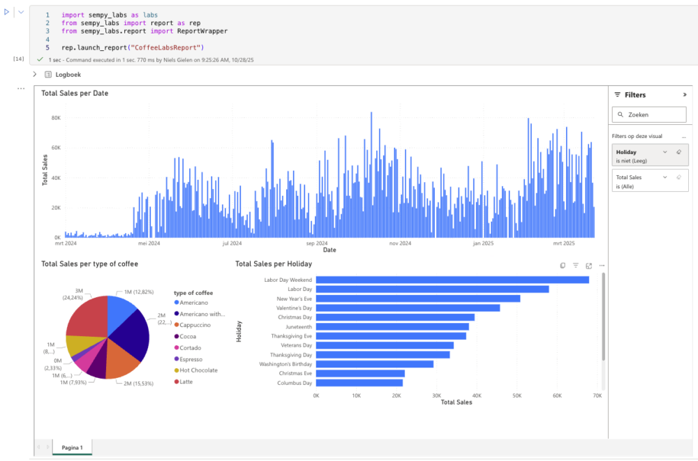Clear the Total Sales filter with its eraser

point(679,177)
